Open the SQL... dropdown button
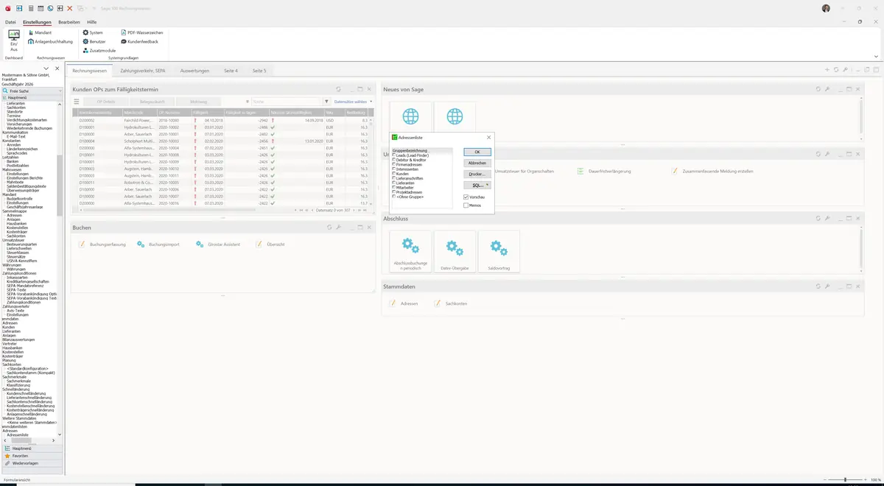Image resolution: width=884 pixels, height=486 pixels. tap(477, 185)
